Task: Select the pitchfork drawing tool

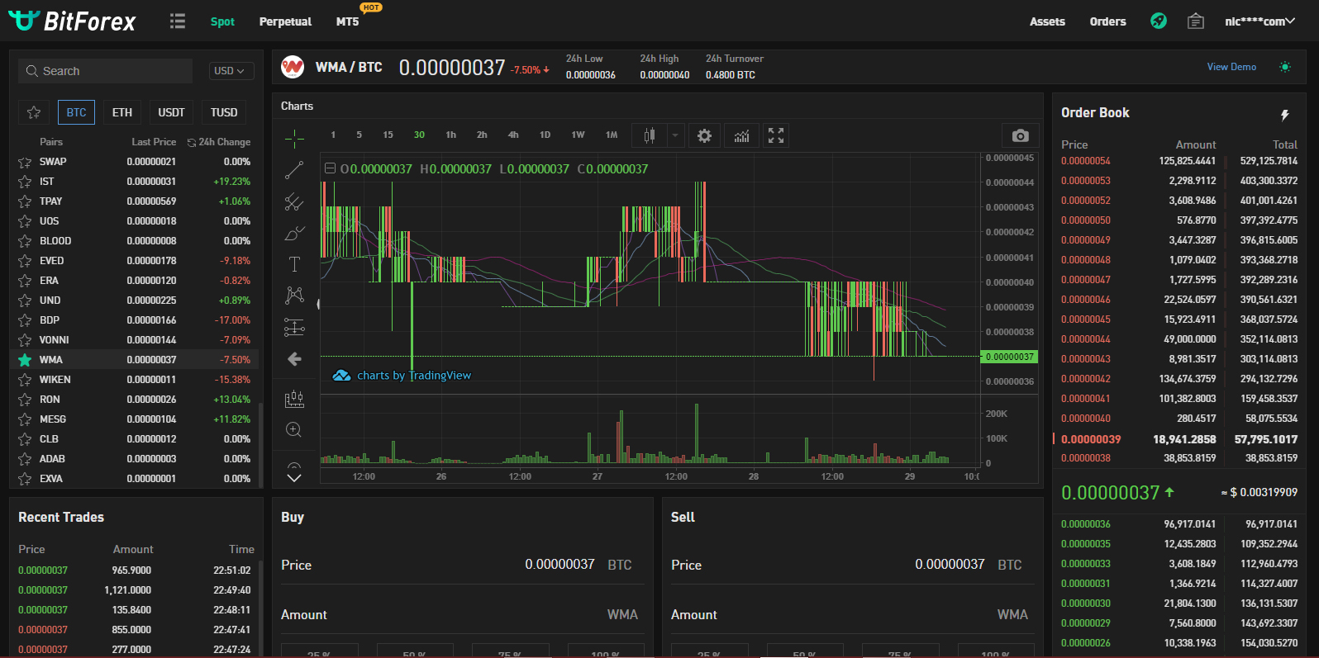Action: pyautogui.click(x=294, y=201)
